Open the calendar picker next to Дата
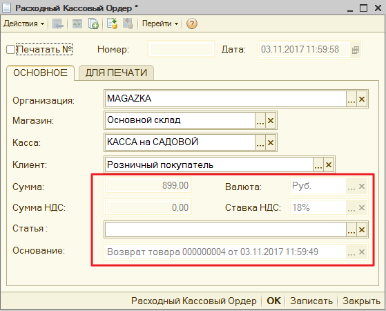The width and height of the screenshot is (386, 311). tap(355, 50)
